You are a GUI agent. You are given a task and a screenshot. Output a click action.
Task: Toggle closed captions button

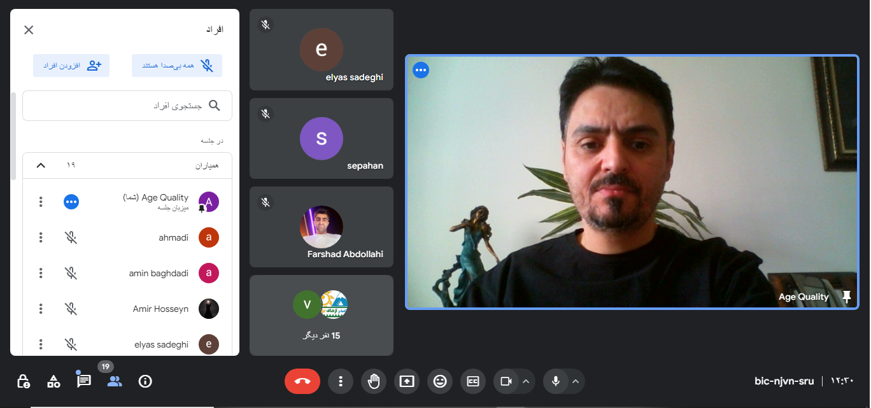(x=473, y=381)
